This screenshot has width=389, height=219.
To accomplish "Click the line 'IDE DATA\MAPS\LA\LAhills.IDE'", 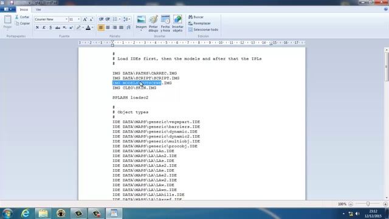I will (148, 195).
